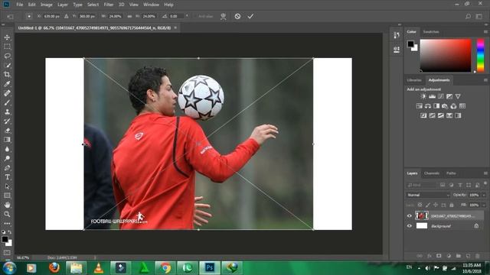This screenshot has width=490, height=275.
Task: Switch to the Channels tab
Action: (432, 173)
